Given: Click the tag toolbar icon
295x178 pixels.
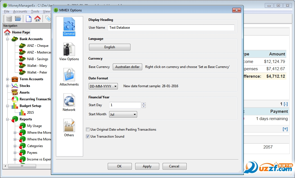Looking at the screenshot, I should click(48, 19).
